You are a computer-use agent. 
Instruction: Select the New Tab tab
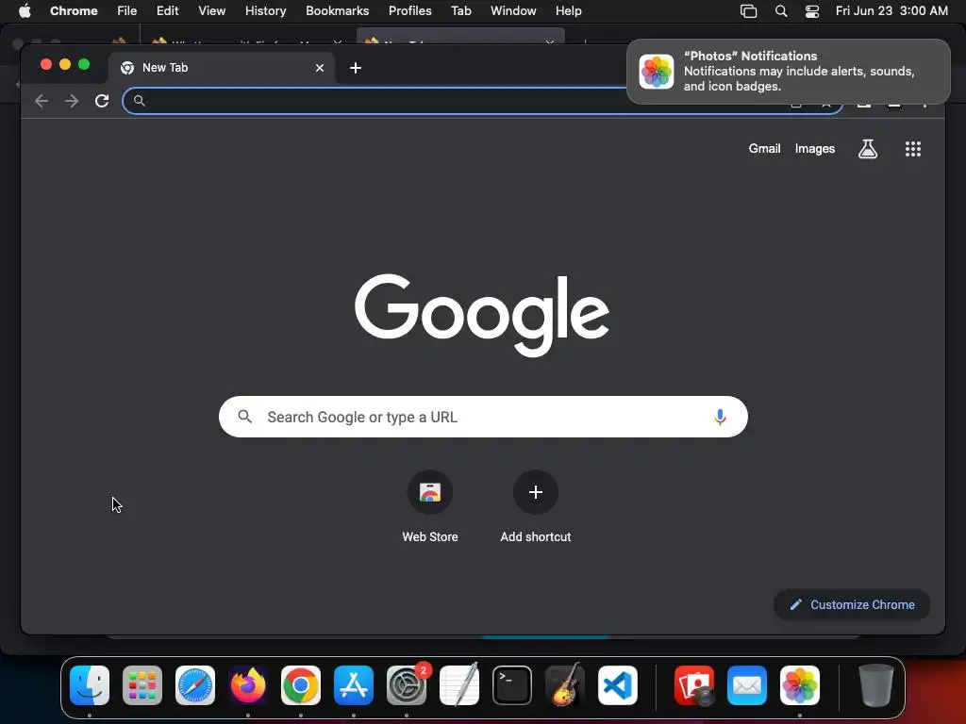pos(222,68)
